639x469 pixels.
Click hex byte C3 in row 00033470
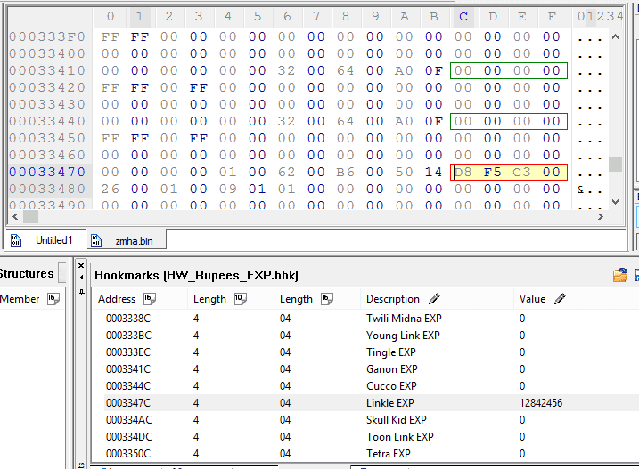[521, 173]
